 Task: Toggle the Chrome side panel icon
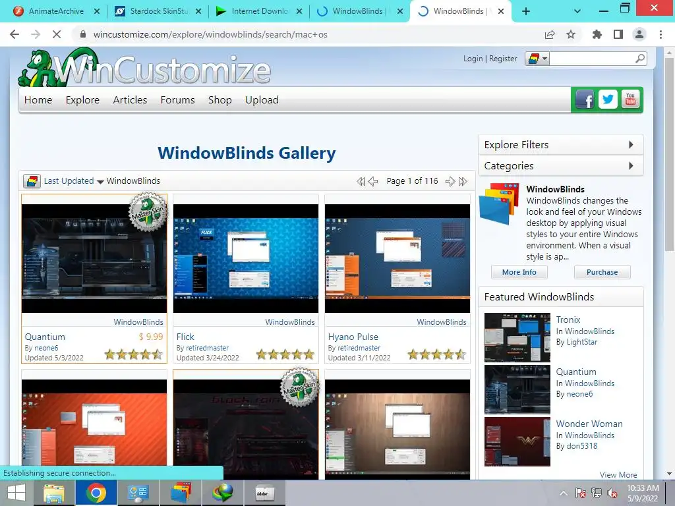pos(618,34)
